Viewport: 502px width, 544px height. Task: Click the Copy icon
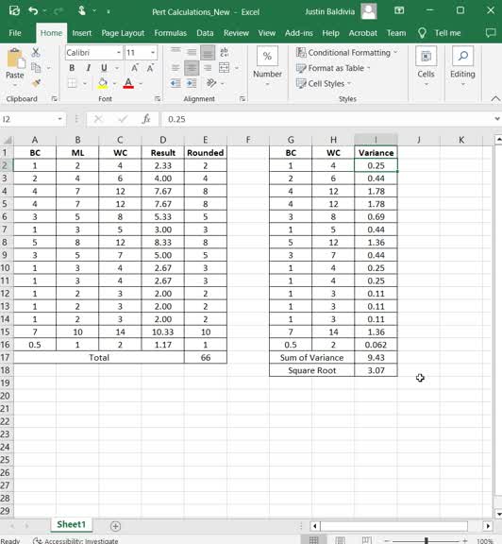[x=36, y=68]
